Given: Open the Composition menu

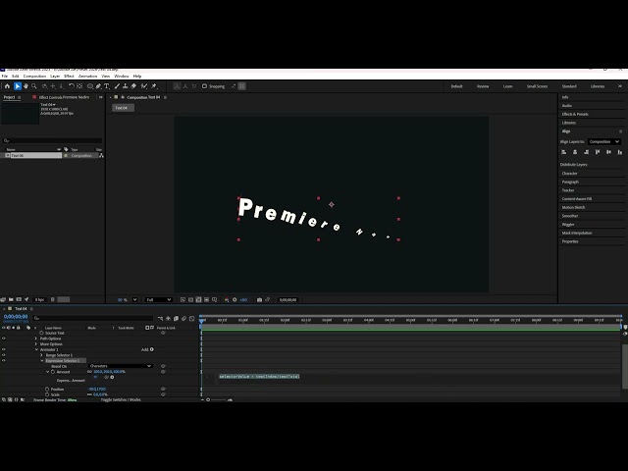Looking at the screenshot, I should 35,77.
